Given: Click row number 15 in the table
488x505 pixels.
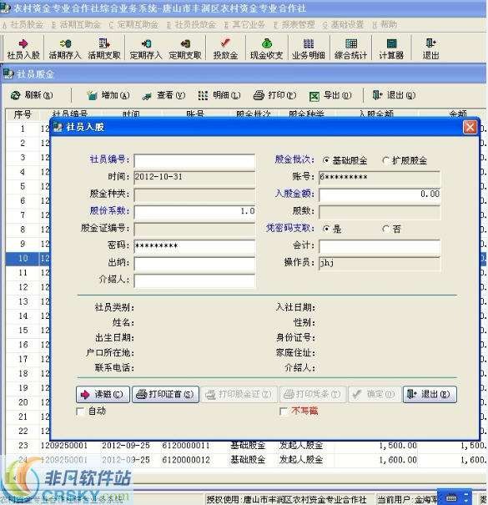Looking at the screenshot, I should point(23,331).
